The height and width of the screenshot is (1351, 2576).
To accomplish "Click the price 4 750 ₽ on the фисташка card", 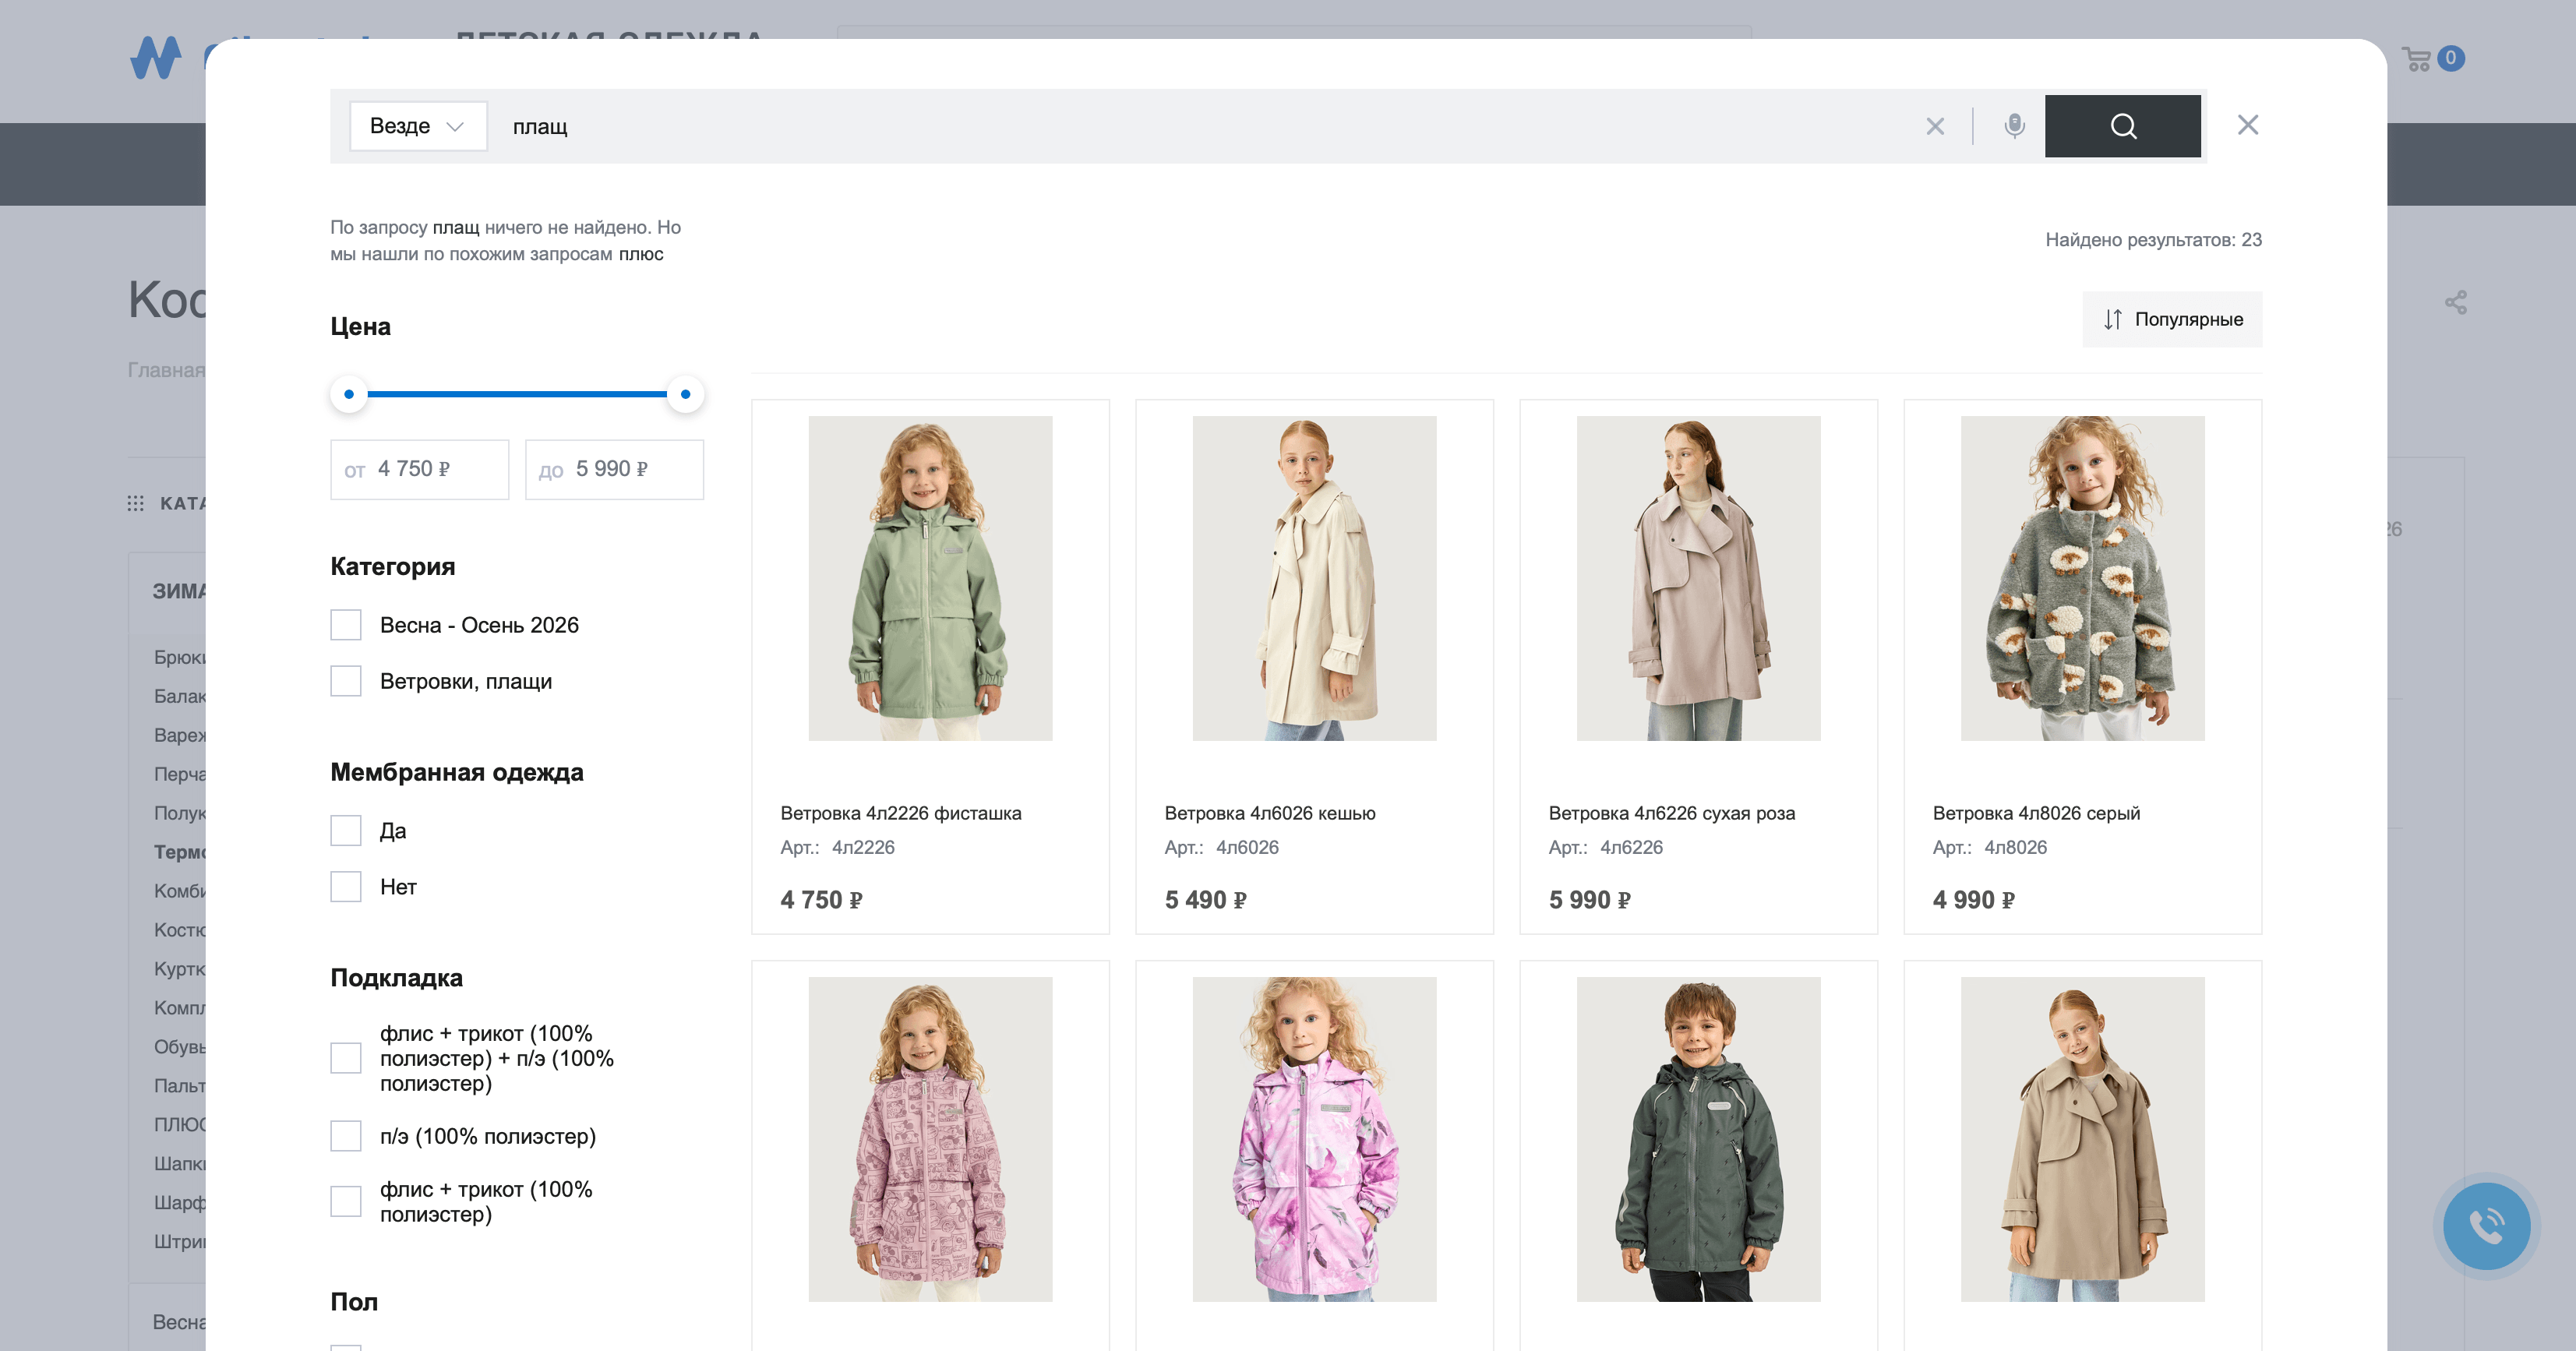I will 821,900.
